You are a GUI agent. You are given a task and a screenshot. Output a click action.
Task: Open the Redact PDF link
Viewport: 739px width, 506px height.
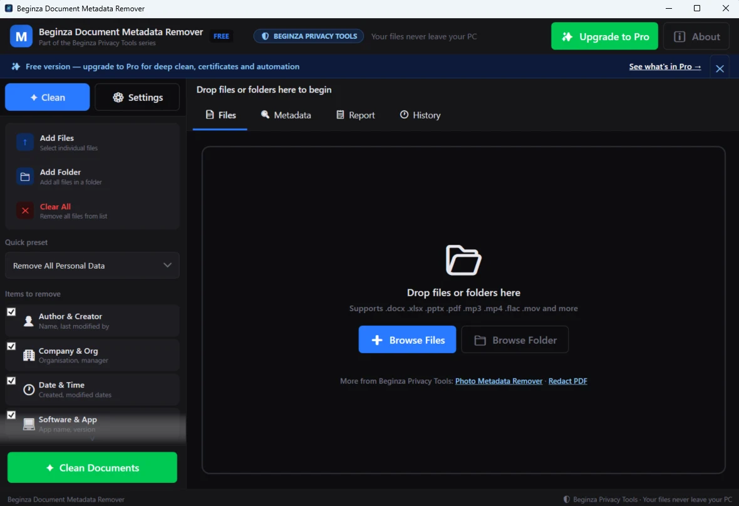tap(567, 381)
